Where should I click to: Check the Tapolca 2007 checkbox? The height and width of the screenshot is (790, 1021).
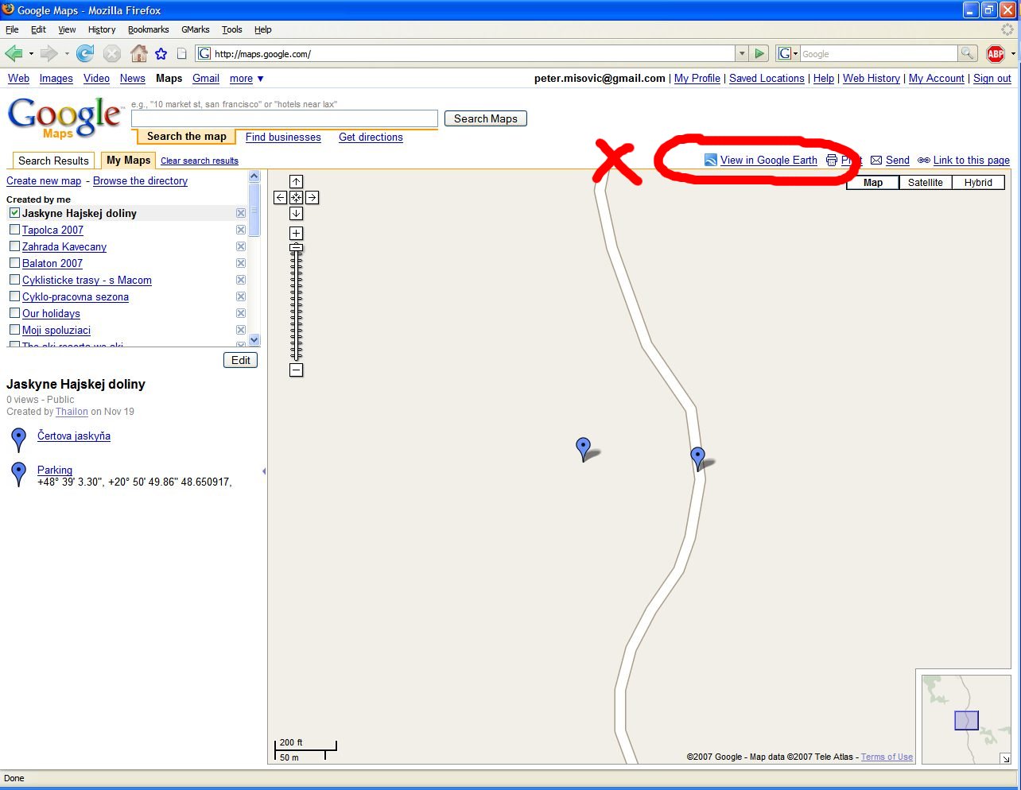[x=14, y=230]
